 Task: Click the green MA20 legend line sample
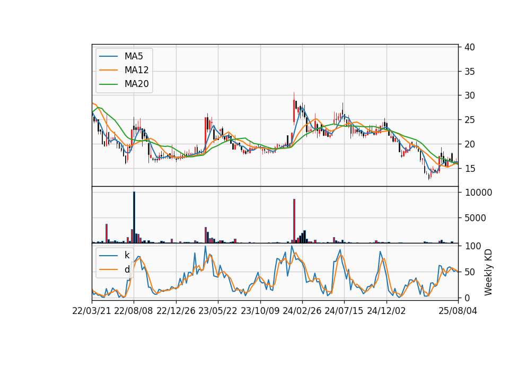click(x=108, y=84)
